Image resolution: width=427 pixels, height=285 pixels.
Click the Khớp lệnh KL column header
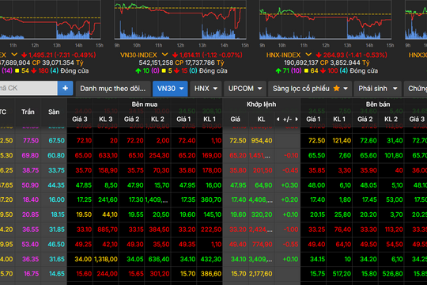click(x=261, y=120)
